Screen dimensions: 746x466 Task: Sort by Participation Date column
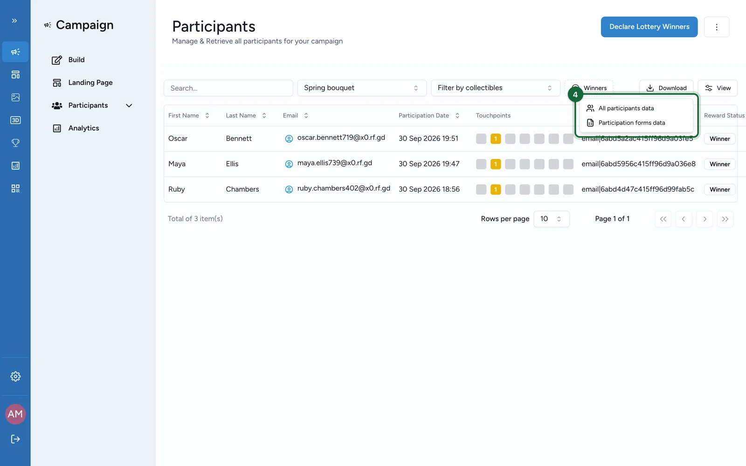(429, 116)
